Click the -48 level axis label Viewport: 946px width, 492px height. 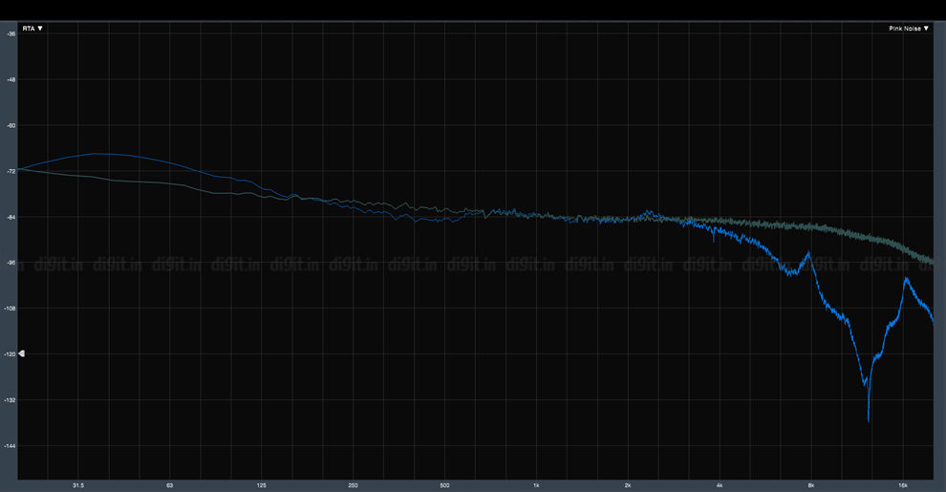(x=11, y=79)
